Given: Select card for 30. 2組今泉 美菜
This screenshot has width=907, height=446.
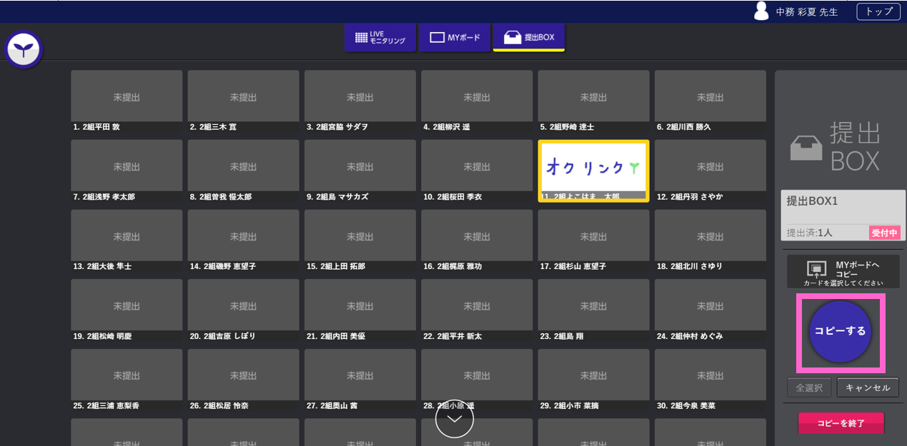Looking at the screenshot, I should tap(710, 375).
